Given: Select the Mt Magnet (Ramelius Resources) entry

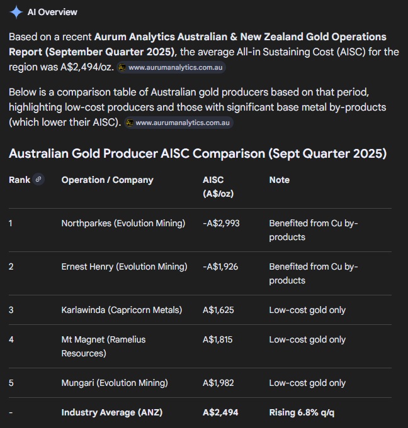Looking at the screenshot, I should click(x=103, y=346).
